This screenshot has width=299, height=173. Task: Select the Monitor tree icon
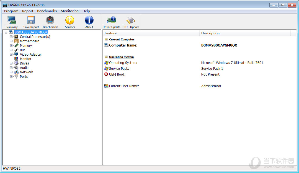click(x=16, y=59)
